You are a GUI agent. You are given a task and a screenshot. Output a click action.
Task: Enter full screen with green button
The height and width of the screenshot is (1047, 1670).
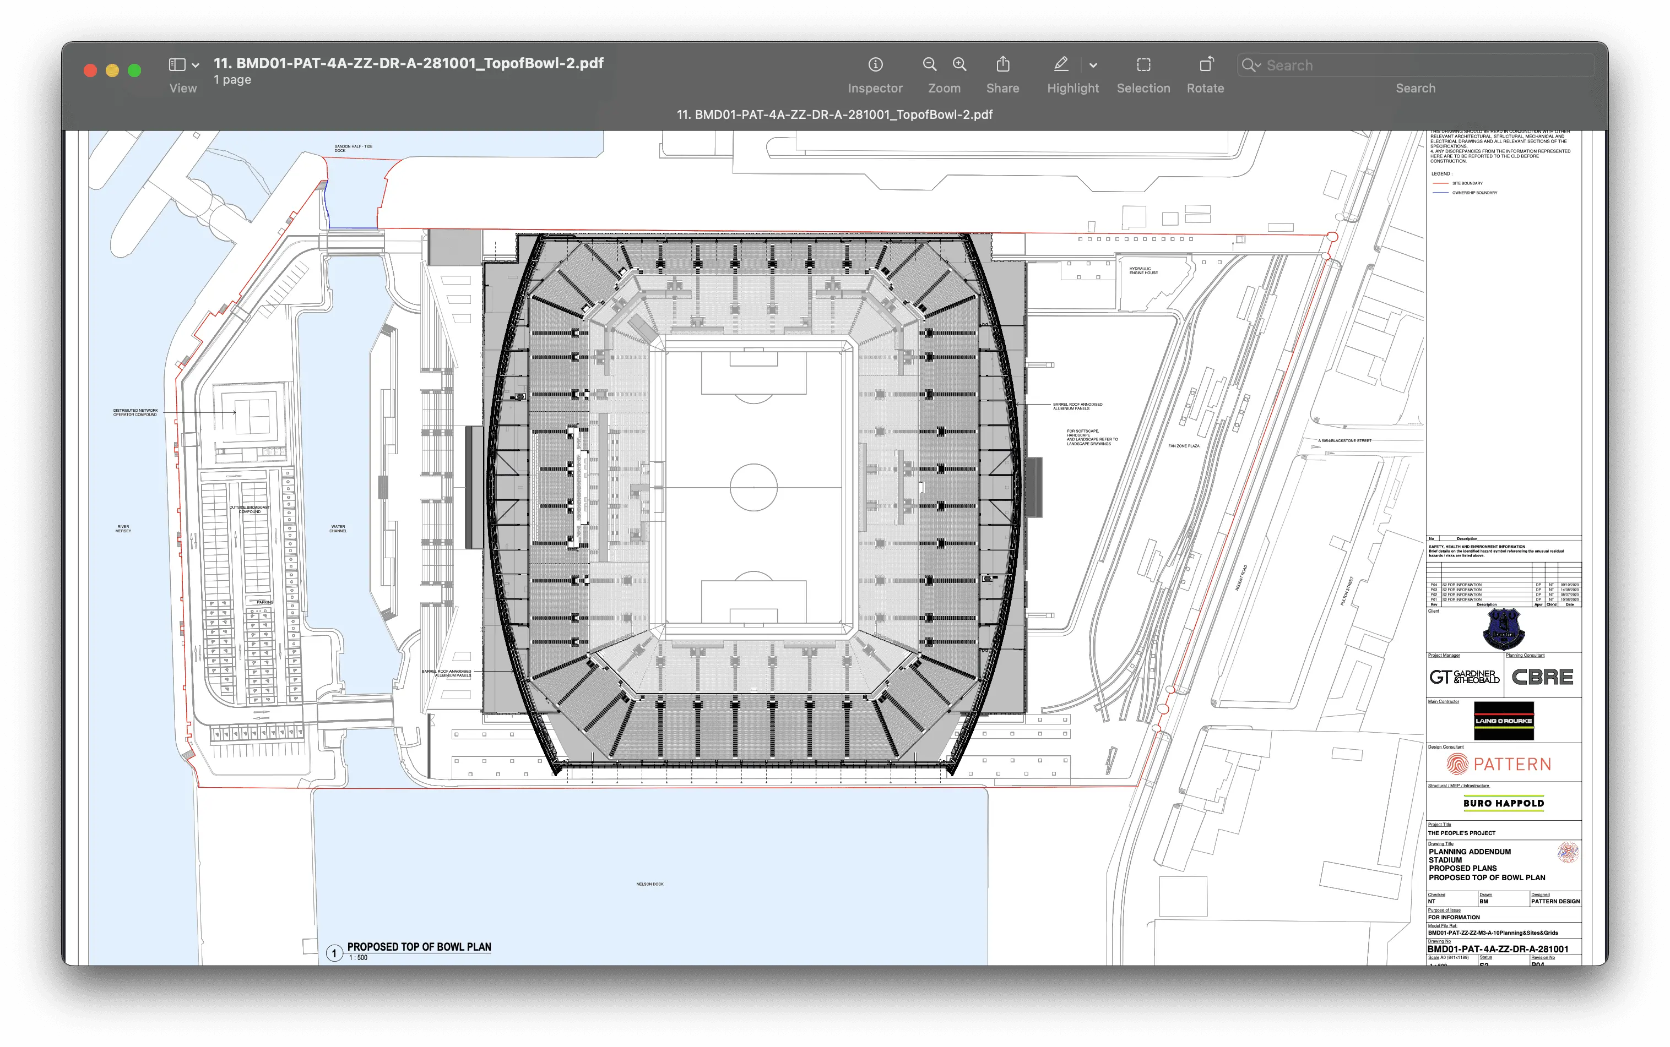(x=134, y=70)
